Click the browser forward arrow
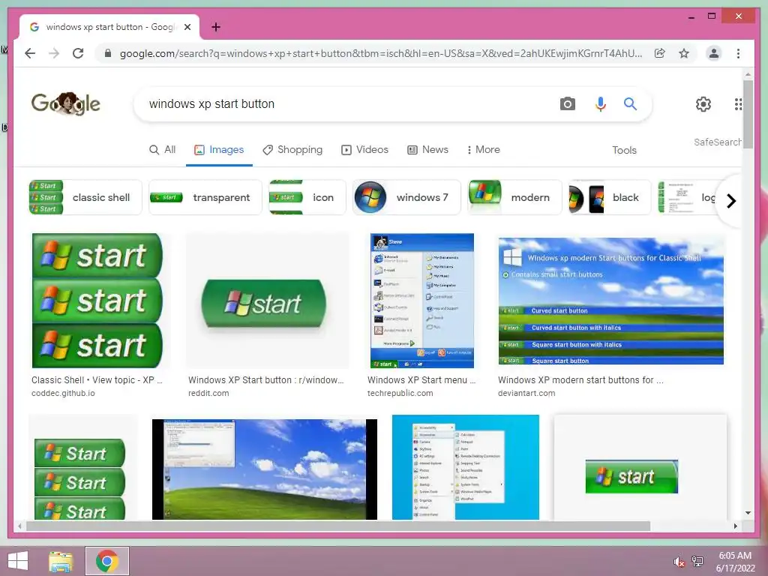Screen dimensions: 768x576 54,53
